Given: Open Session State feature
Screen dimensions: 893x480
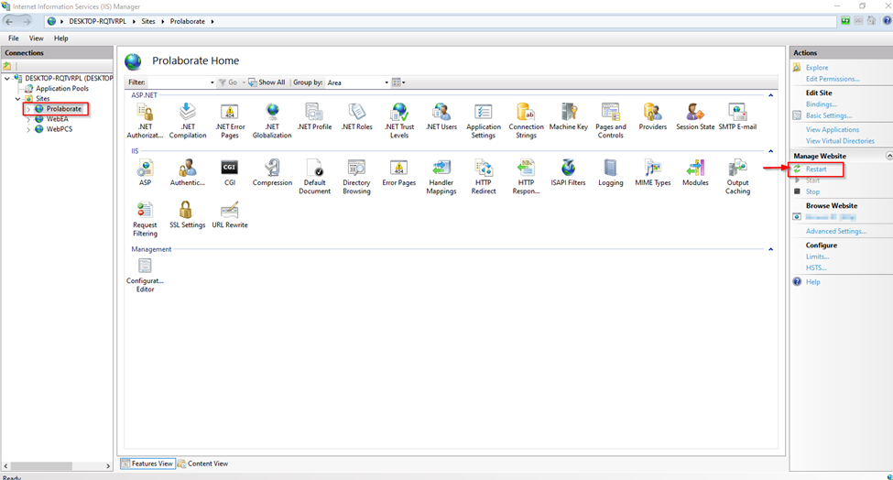Looking at the screenshot, I should 695,116.
